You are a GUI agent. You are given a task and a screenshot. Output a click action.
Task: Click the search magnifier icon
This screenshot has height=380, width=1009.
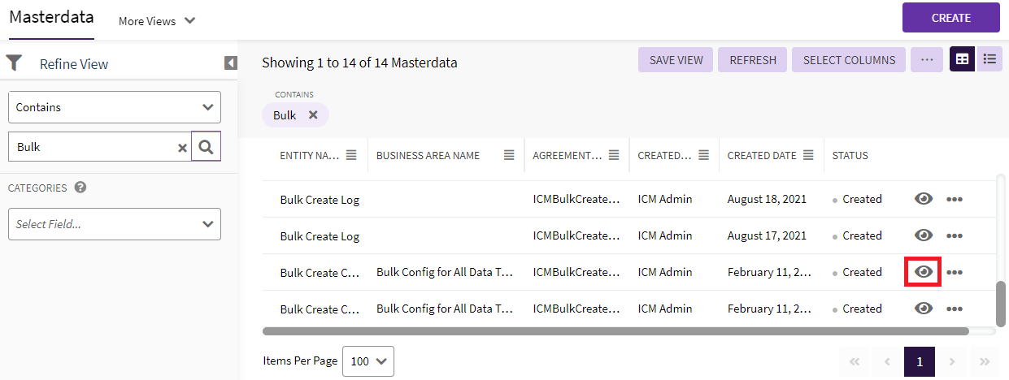[x=207, y=147]
